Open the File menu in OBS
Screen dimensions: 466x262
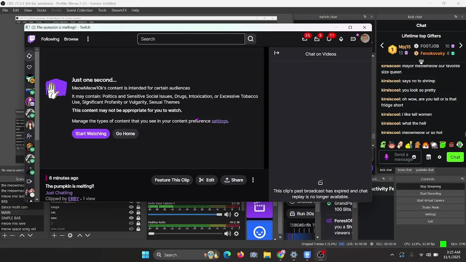(x=5, y=10)
